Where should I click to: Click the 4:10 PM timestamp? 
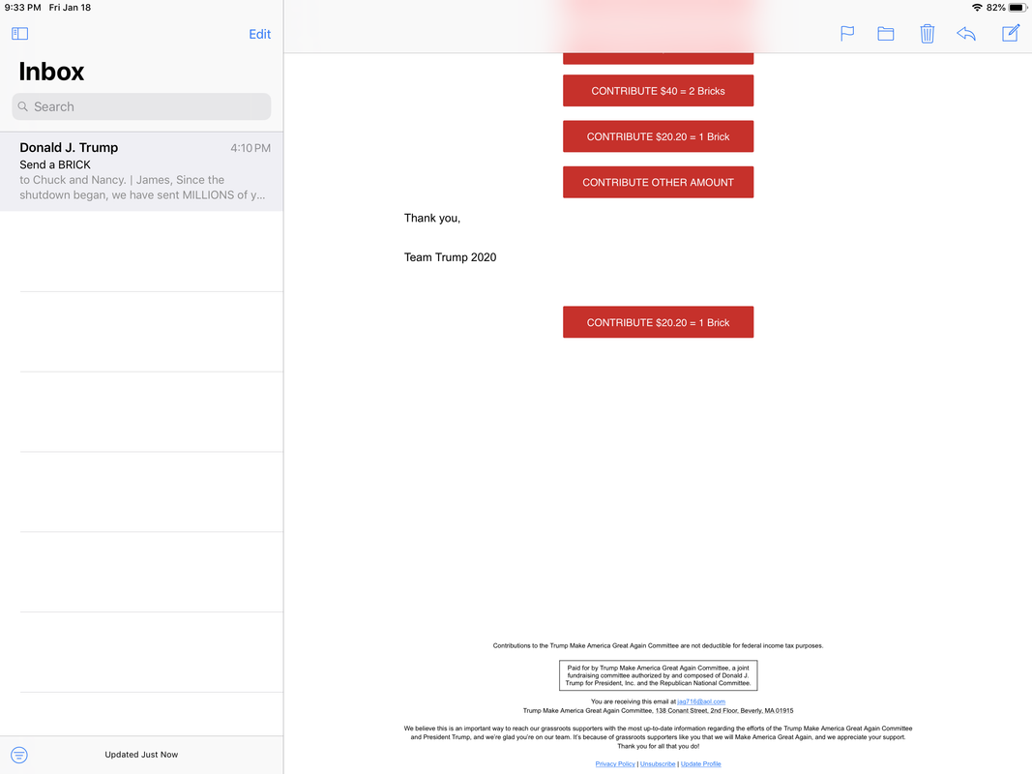251,148
